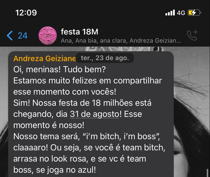210x177 pixels.
Task: Open the pink lips group avatar
Action: pyautogui.click(x=48, y=36)
